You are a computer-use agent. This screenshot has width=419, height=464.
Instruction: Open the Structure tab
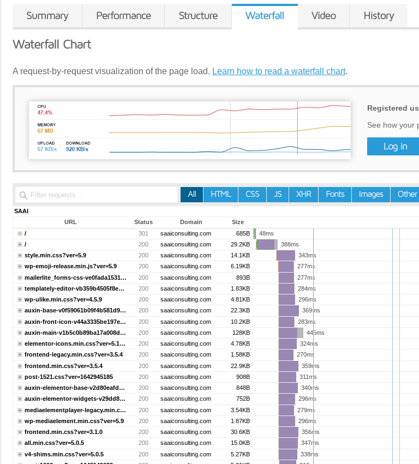tap(198, 16)
